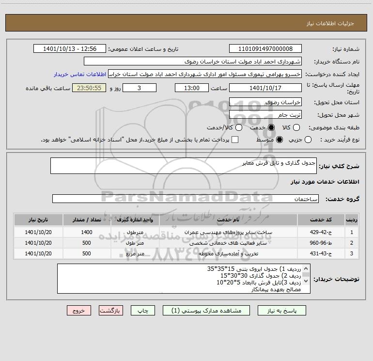The width and height of the screenshot is (373, 361).
Task: Click the جزئیات اطلاعات نیاز header title
Action: click(330, 23)
